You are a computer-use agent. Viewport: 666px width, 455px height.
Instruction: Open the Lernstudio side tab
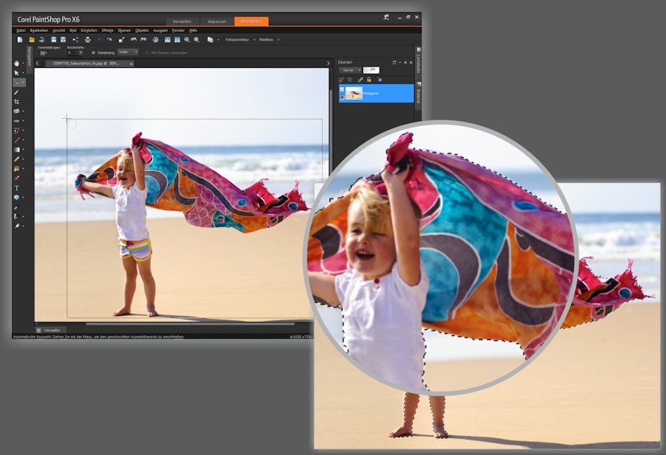(418, 61)
